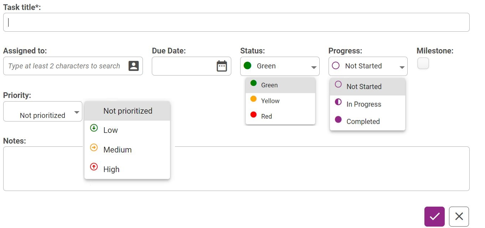Select Not Started in progress list
Screen dimensions: 485x228
coord(364,87)
